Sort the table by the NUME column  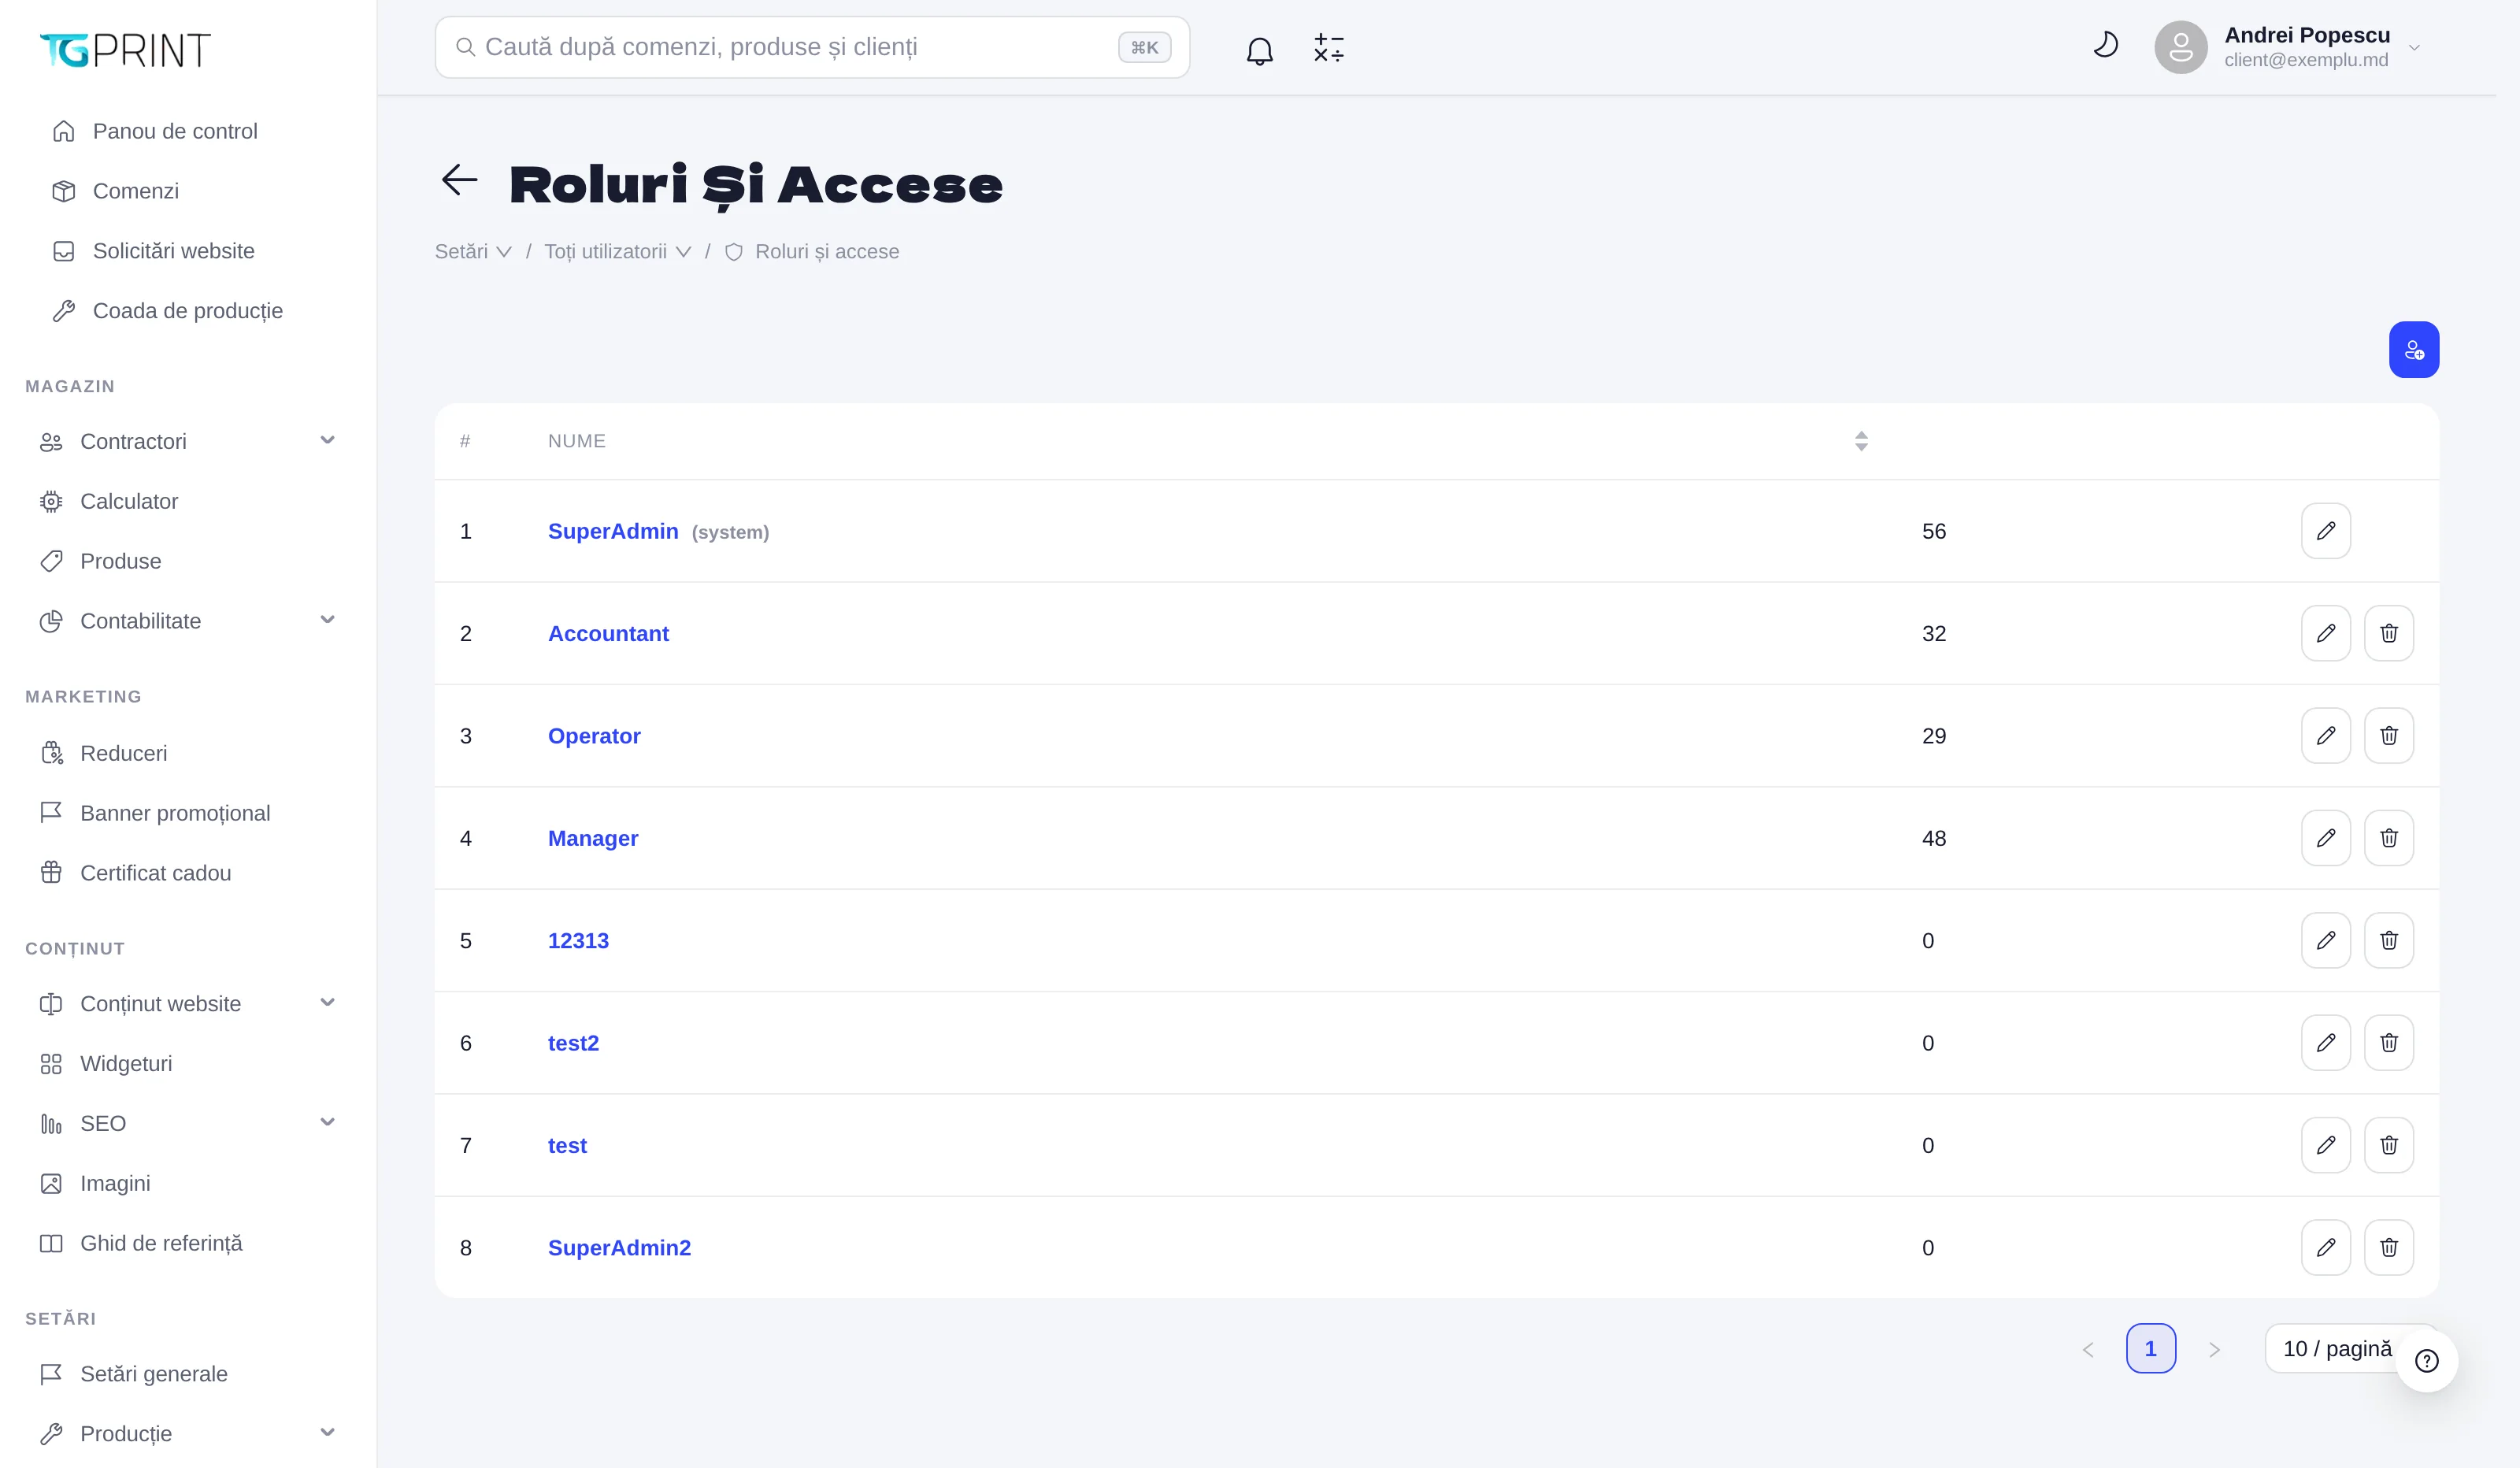tap(1860, 441)
